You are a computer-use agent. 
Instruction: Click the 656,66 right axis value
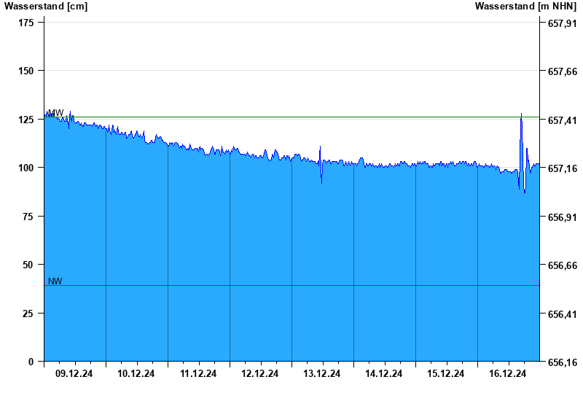tap(563, 265)
